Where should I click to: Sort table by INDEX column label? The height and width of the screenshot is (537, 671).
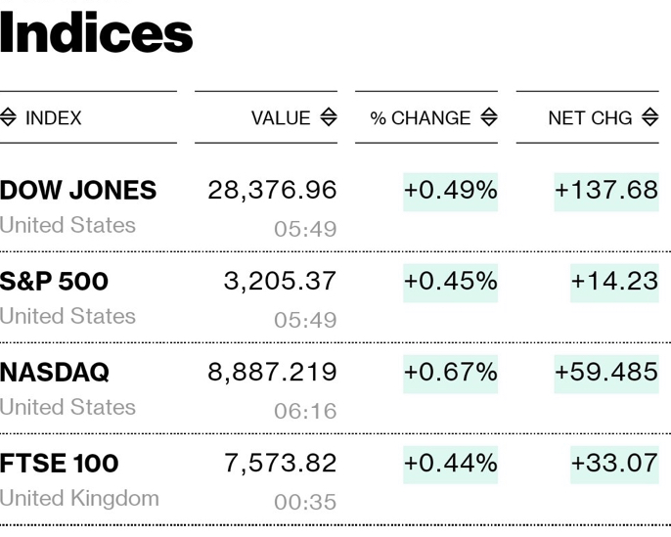coord(54,117)
